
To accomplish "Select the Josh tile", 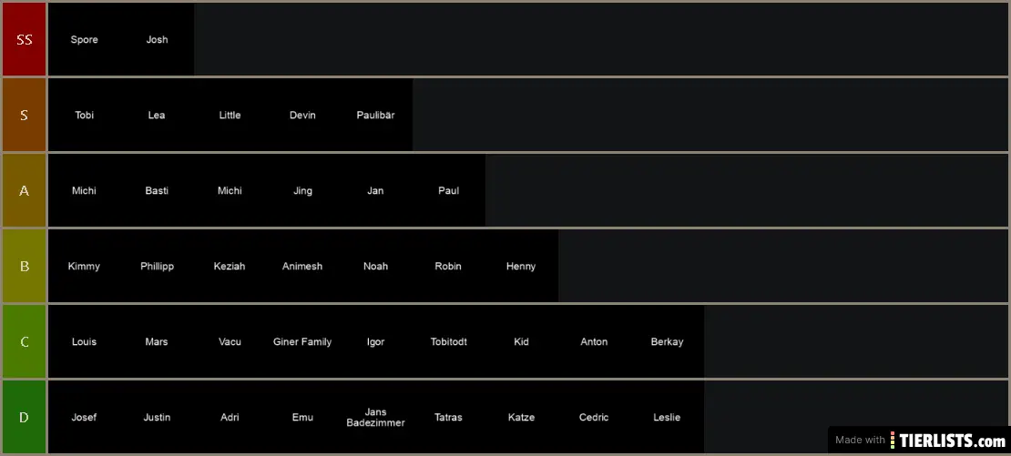I will pyautogui.click(x=158, y=39).
